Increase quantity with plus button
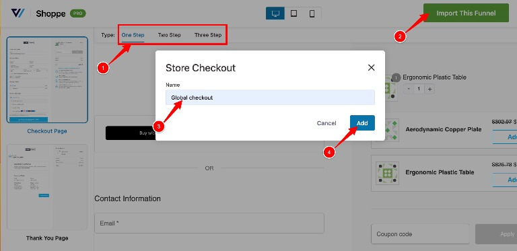The width and height of the screenshot is (517, 251). [430, 89]
